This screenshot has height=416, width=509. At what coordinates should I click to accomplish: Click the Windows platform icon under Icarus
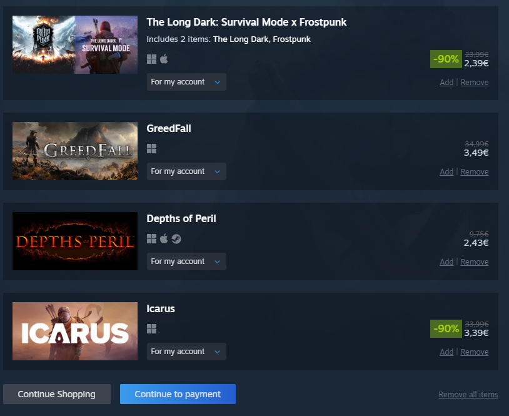[x=151, y=329]
